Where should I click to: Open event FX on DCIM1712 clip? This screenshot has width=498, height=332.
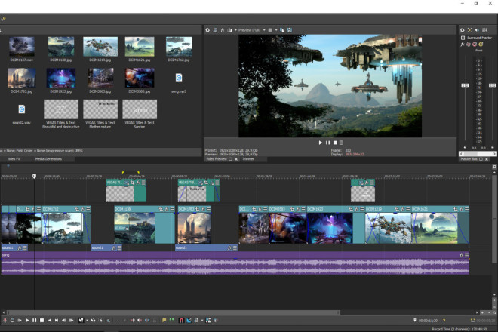click(82, 209)
